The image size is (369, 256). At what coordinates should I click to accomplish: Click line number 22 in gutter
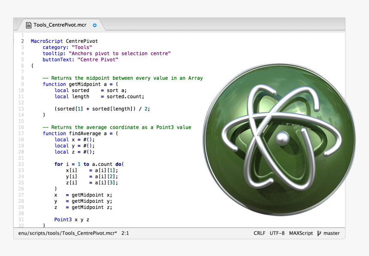(21, 164)
